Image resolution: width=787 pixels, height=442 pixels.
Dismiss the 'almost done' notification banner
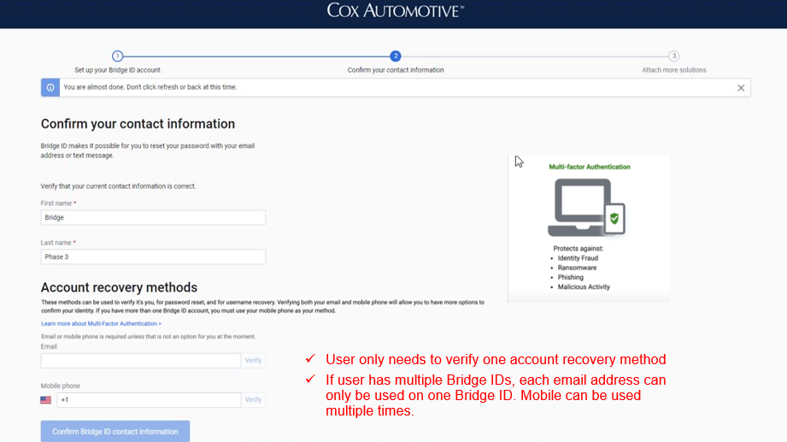pyautogui.click(x=741, y=88)
